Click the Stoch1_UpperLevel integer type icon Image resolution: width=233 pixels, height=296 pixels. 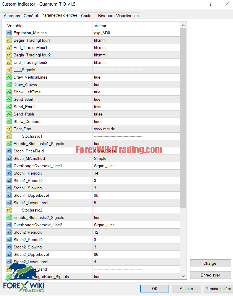[9, 195]
